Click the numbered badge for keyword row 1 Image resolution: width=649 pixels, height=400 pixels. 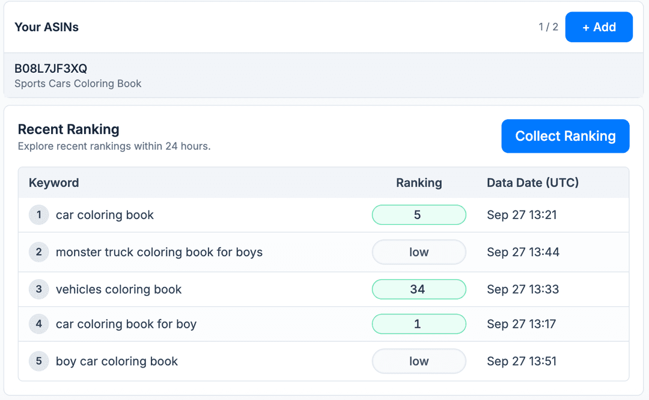[38, 215]
